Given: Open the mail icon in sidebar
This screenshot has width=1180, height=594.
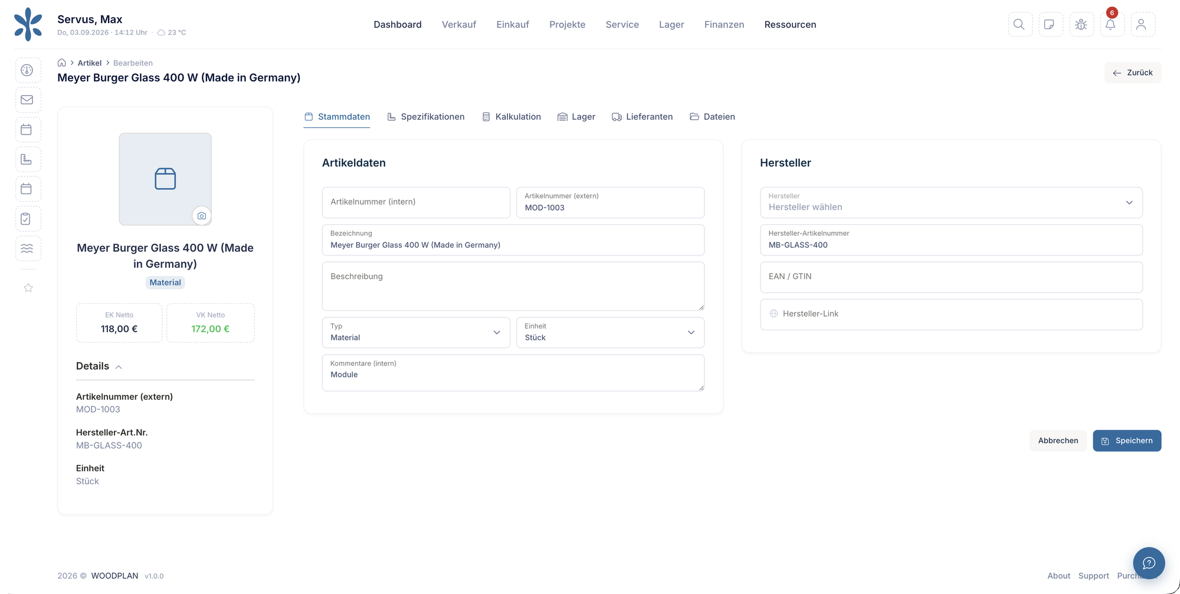Looking at the screenshot, I should 28,100.
